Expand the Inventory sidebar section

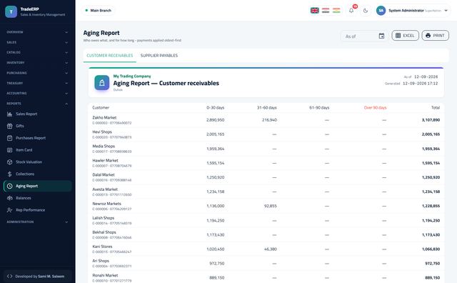37,63
